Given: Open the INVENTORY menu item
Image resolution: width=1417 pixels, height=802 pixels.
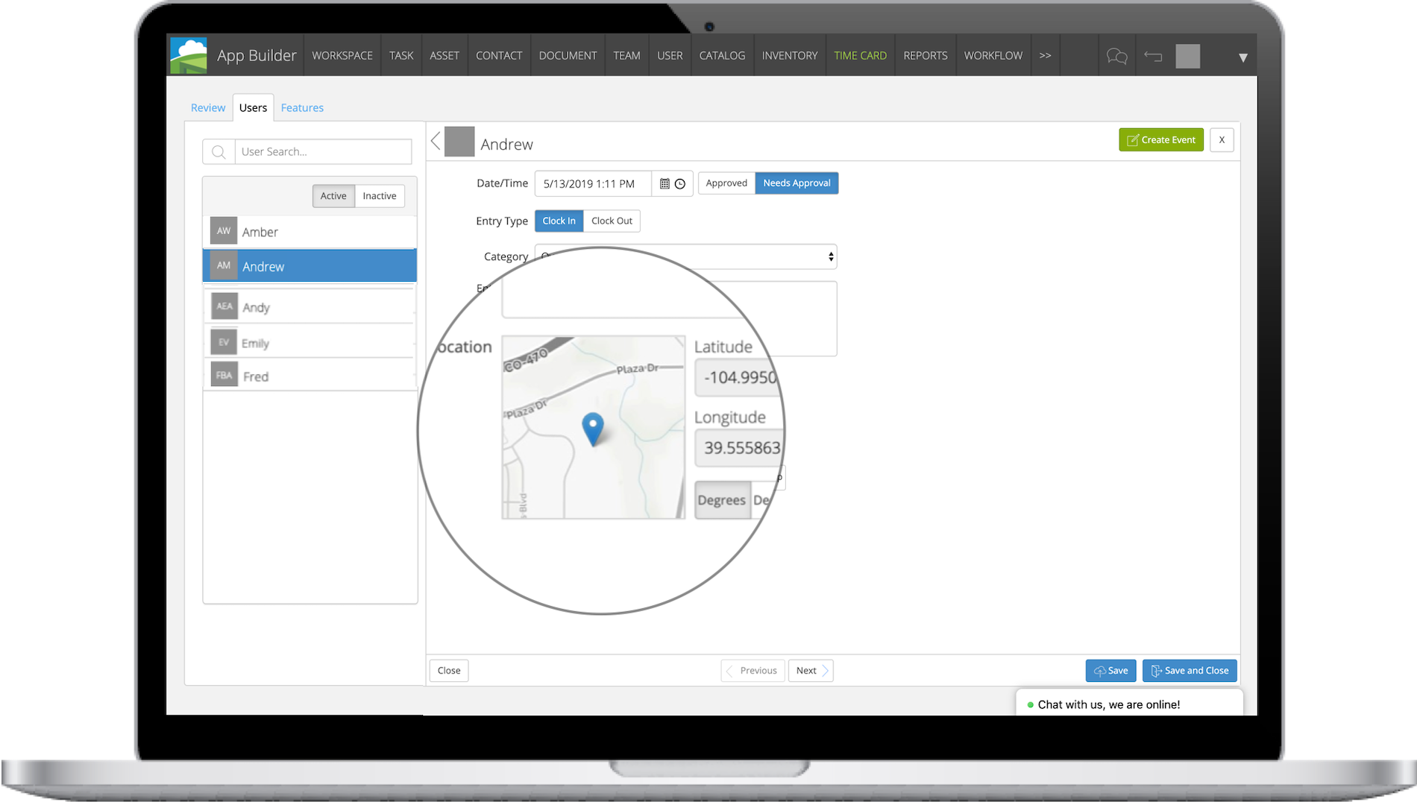Looking at the screenshot, I should [789, 54].
